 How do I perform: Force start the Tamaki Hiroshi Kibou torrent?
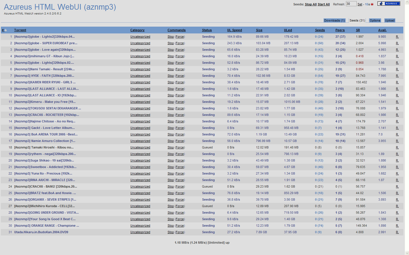coord(180,148)
